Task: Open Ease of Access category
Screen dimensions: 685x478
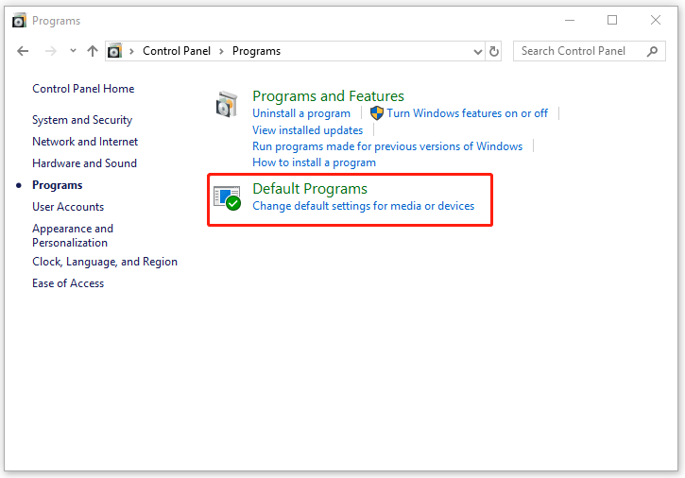Action: (68, 283)
